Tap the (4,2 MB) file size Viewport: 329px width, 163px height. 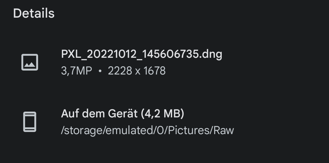[163, 114]
